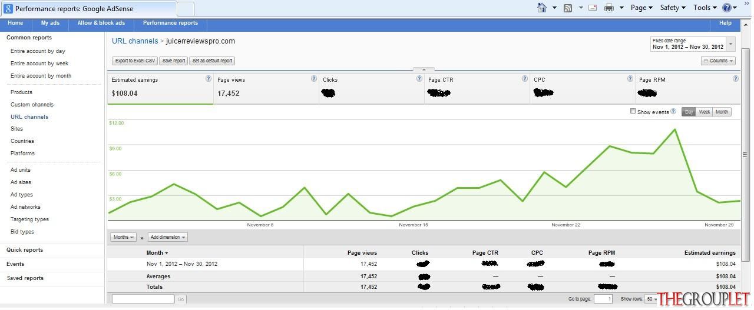This screenshot has width=754, height=310.
Task: Open Saved reports section
Action: 25,278
